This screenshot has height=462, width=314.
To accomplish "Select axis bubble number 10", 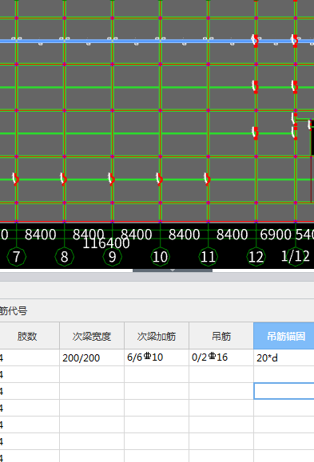I will click(x=161, y=257).
